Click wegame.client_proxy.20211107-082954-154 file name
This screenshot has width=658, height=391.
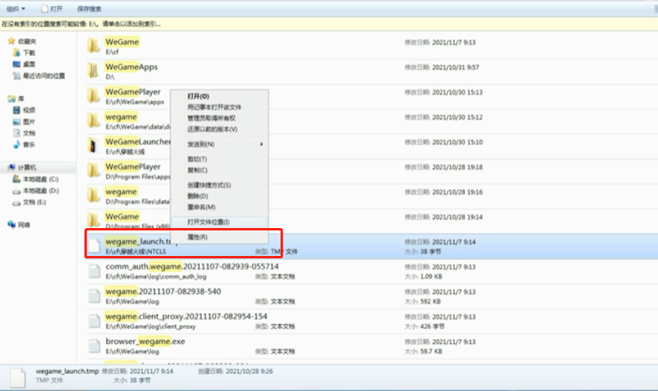pos(186,317)
